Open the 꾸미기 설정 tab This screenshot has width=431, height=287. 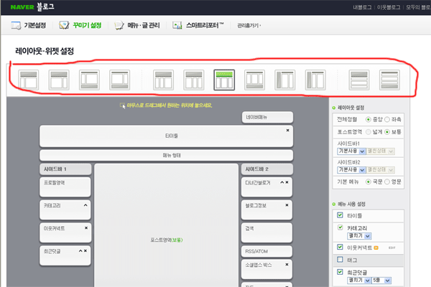point(87,25)
